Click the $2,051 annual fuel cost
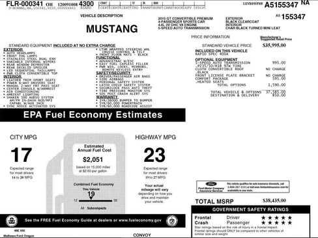318x238 pixels. (93, 159)
